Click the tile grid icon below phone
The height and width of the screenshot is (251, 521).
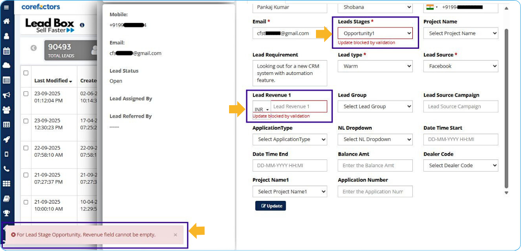point(6,184)
